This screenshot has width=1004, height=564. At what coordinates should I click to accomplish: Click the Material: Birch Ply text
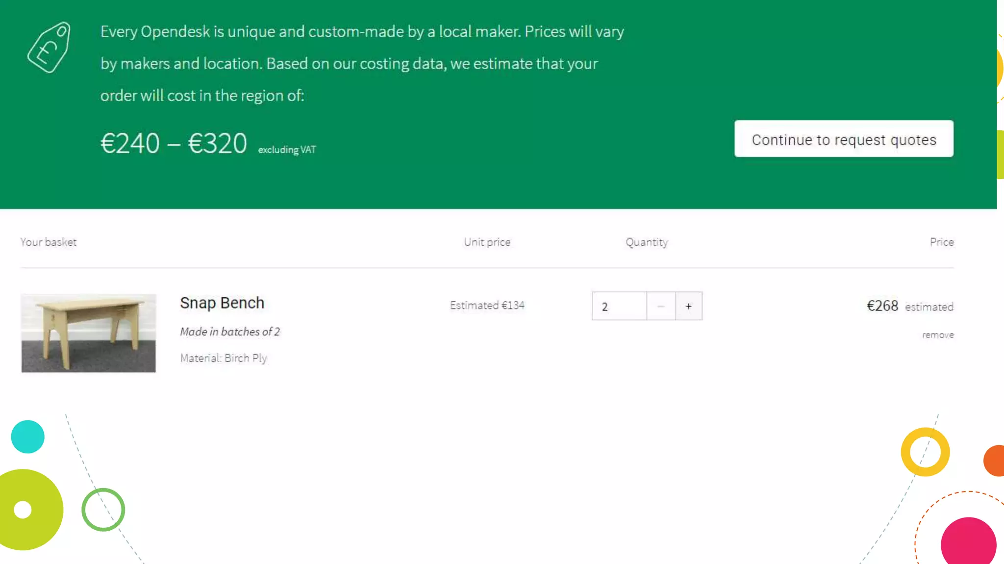[223, 358]
